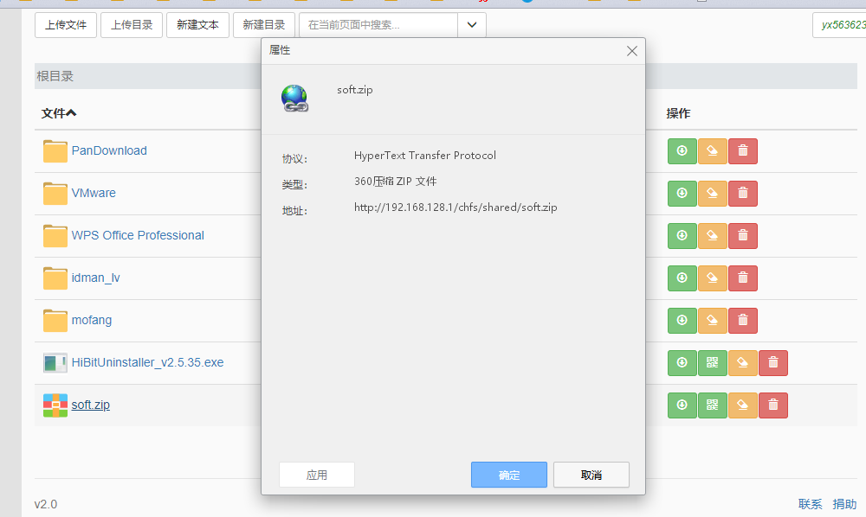
Task: Click the address URL text in dialog
Action: click(x=456, y=207)
